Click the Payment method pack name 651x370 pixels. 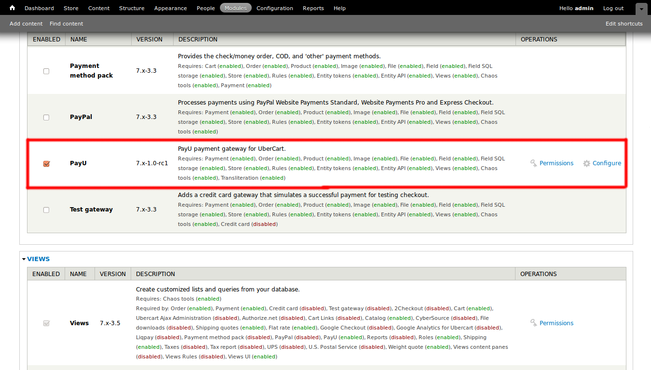point(92,71)
